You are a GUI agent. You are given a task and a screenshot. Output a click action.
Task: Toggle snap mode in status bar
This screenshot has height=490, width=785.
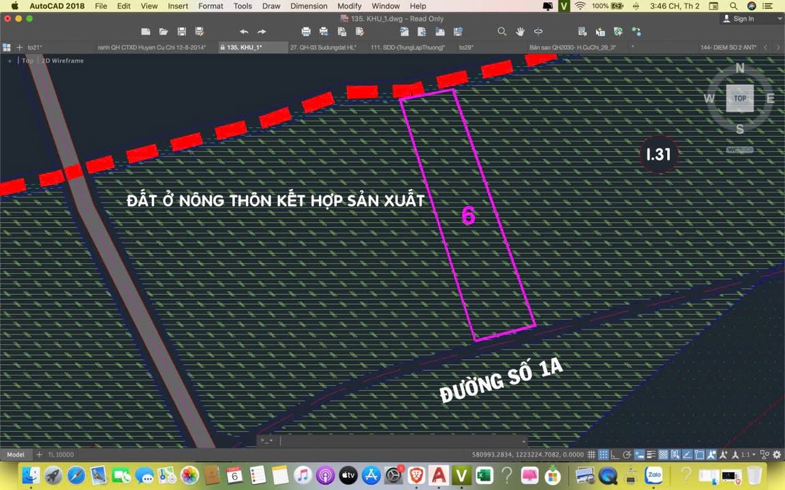point(603,455)
